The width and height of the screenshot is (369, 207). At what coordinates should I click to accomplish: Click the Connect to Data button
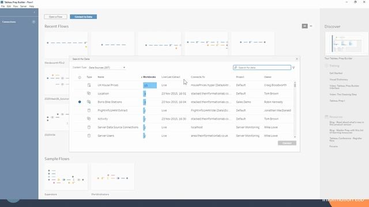tap(83, 17)
